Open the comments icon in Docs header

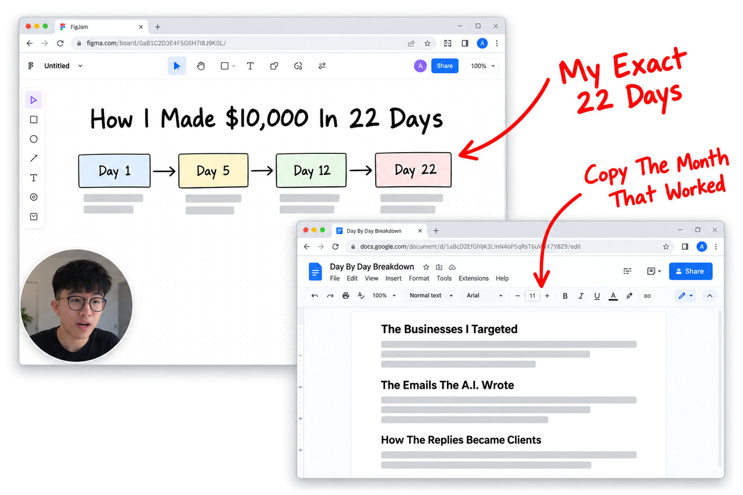pyautogui.click(x=651, y=271)
